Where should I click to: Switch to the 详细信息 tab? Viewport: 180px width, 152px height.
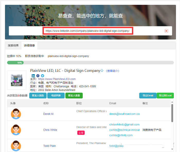[29, 46]
